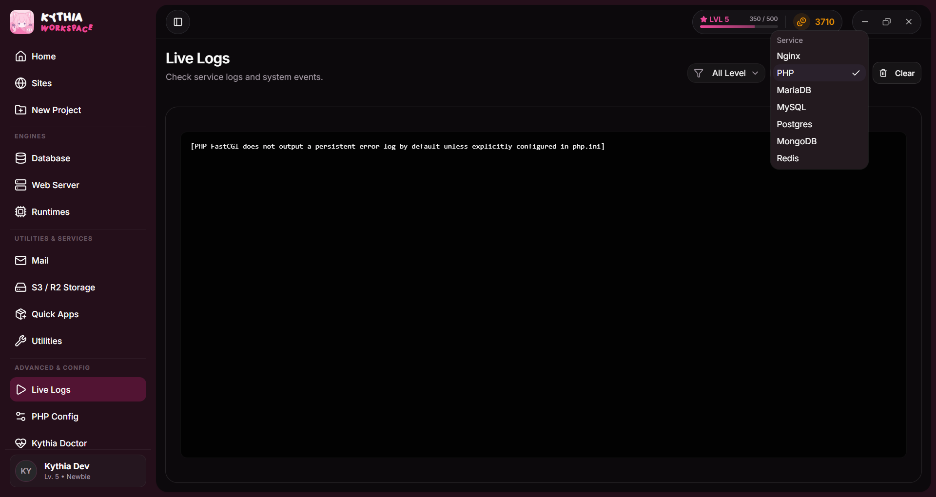Viewport: 936px width, 497px height.
Task: Click the 'Lv. 5 • Newbie' text
Action: coord(67,477)
